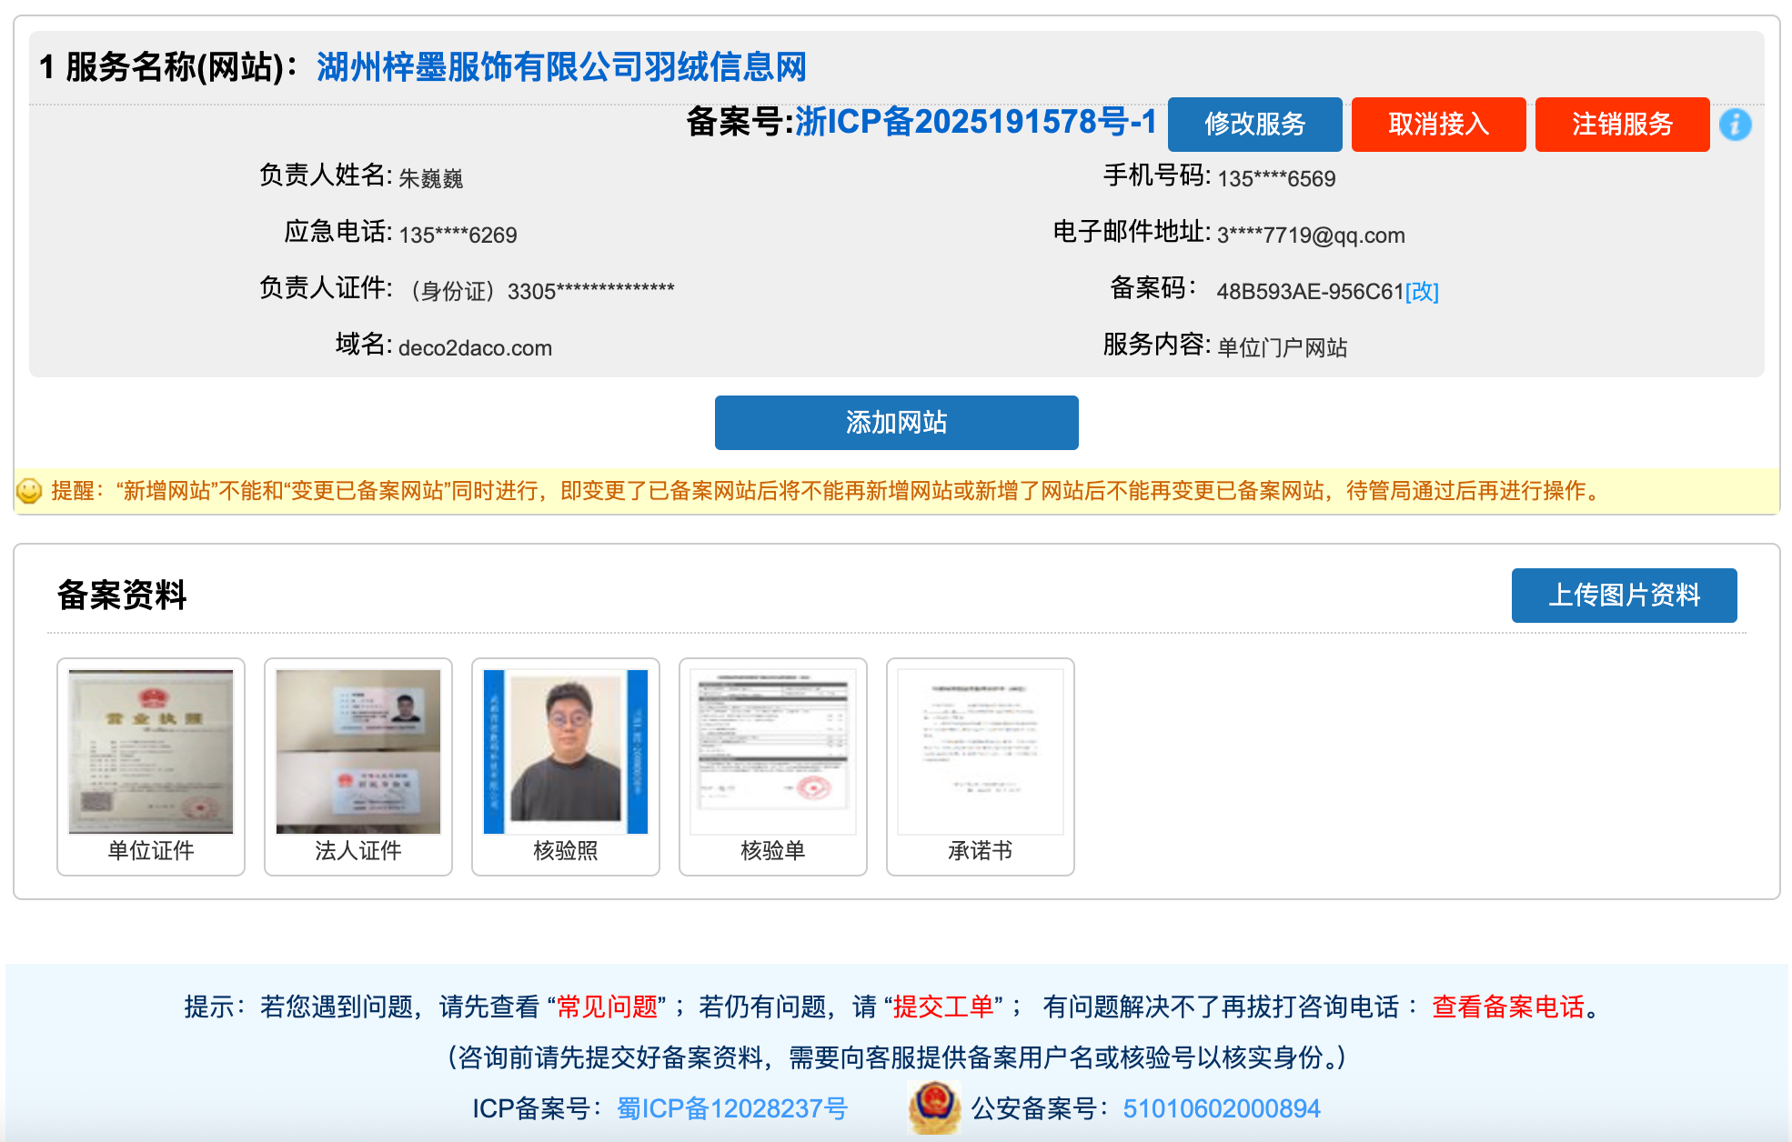View the 核验照 portrait photo thumbnail
Screen dimensions: 1792x1142
(x=566, y=752)
